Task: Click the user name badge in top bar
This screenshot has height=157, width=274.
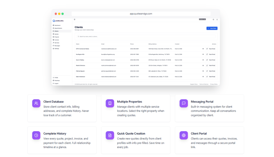Action: coord(202,19)
